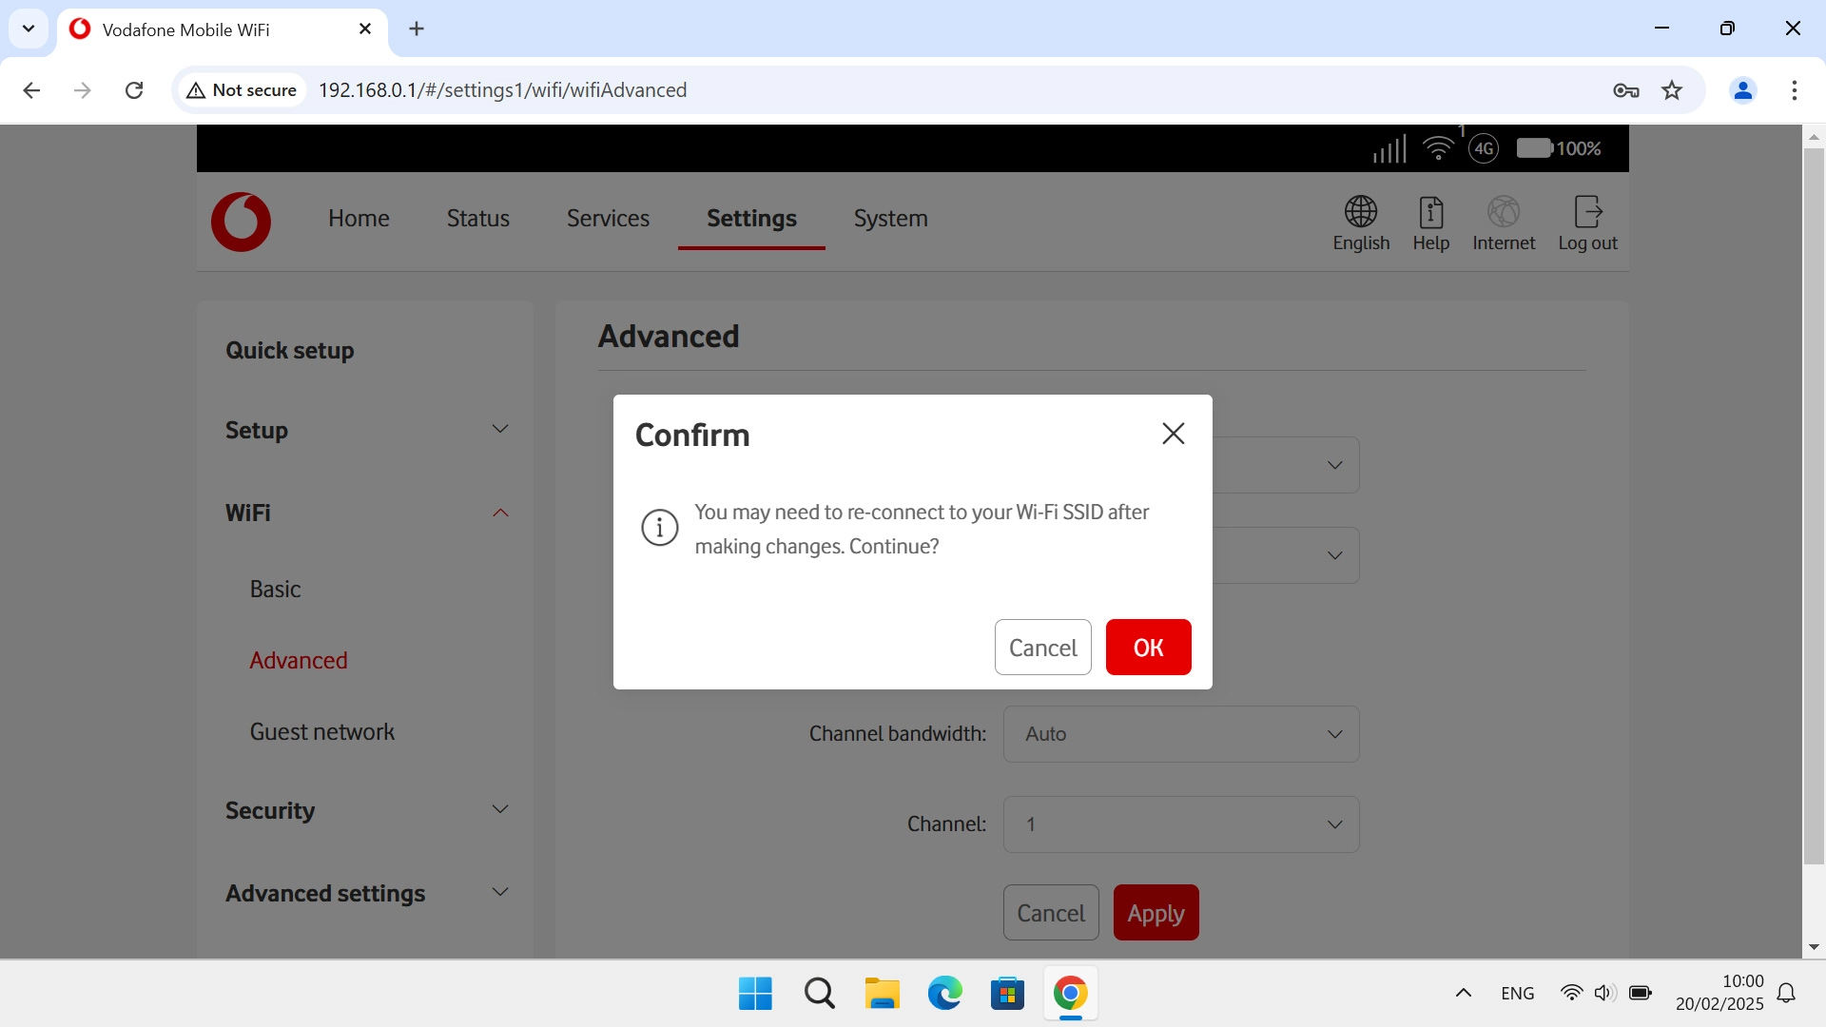This screenshot has height=1027, width=1826.
Task: Click the info icon in the Confirm dialog
Action: click(x=659, y=528)
